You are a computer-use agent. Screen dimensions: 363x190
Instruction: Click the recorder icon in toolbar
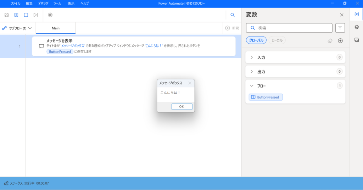tap(50, 15)
